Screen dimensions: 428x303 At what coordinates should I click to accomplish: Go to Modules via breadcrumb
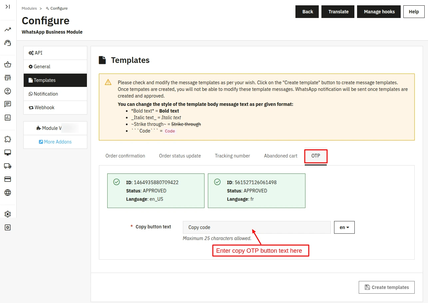pos(29,8)
